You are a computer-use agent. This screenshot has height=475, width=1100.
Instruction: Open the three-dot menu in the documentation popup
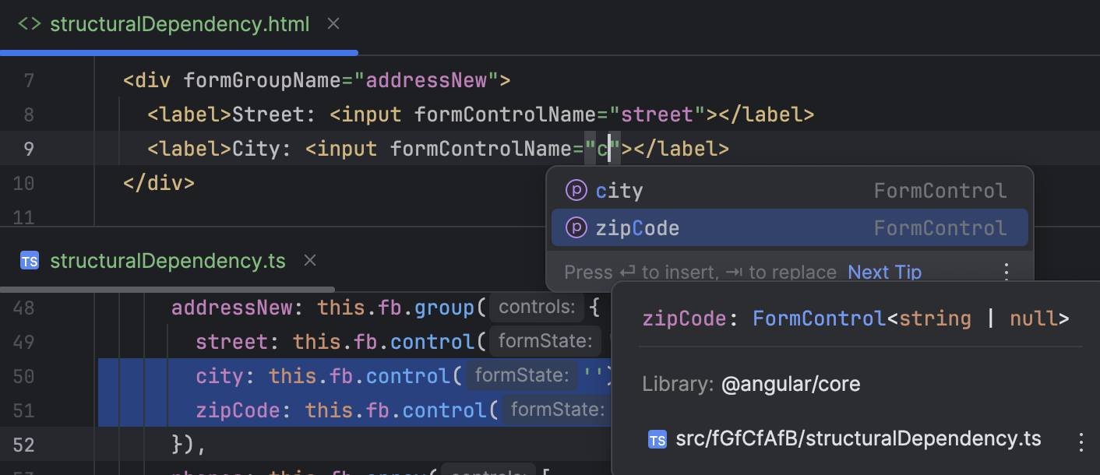[1081, 439]
